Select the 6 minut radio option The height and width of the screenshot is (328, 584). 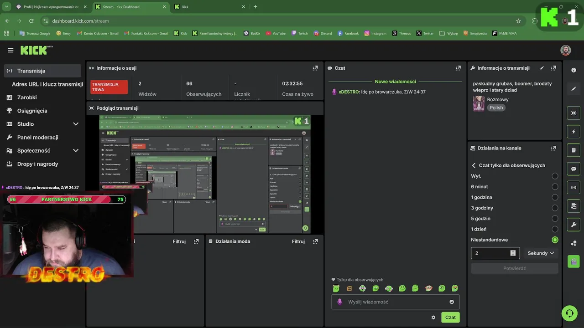point(555,187)
